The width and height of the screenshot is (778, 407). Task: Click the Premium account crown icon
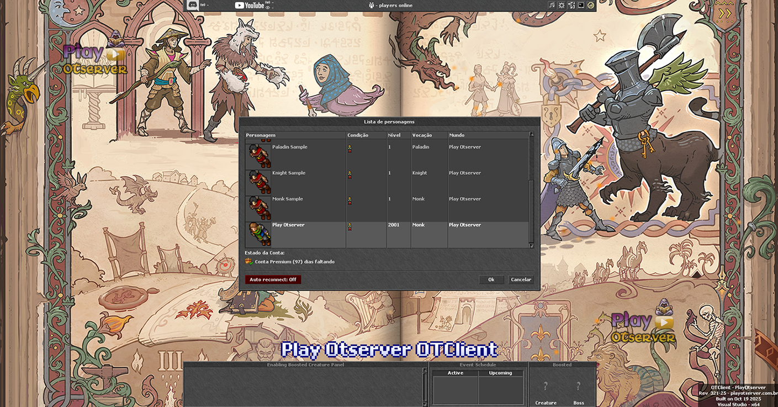[x=249, y=261]
